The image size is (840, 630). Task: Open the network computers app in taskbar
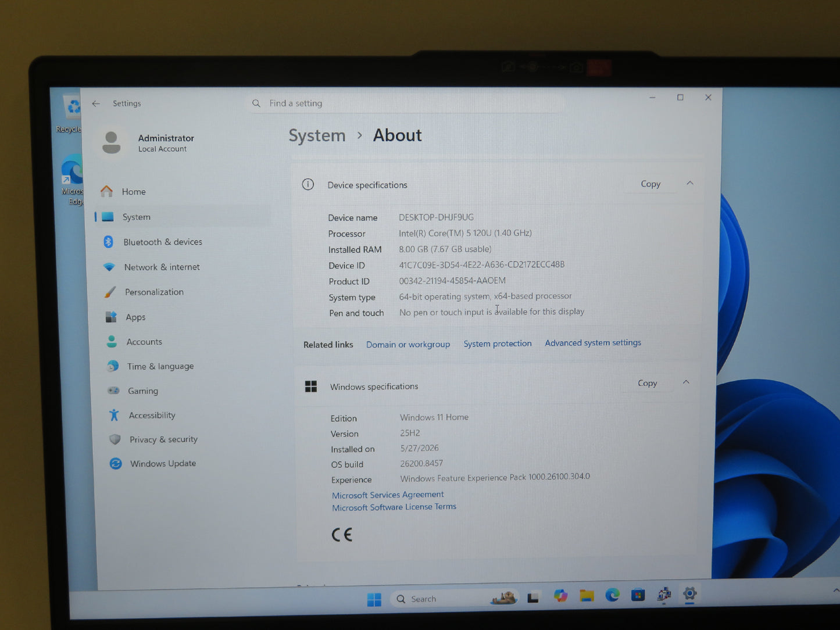click(x=664, y=595)
